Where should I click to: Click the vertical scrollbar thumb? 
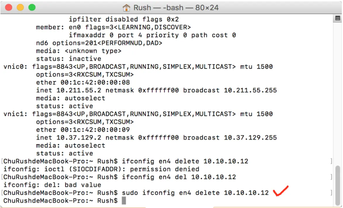tap(338, 185)
